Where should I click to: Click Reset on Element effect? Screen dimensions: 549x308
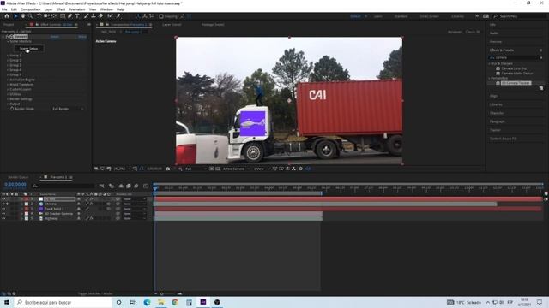[55, 36]
